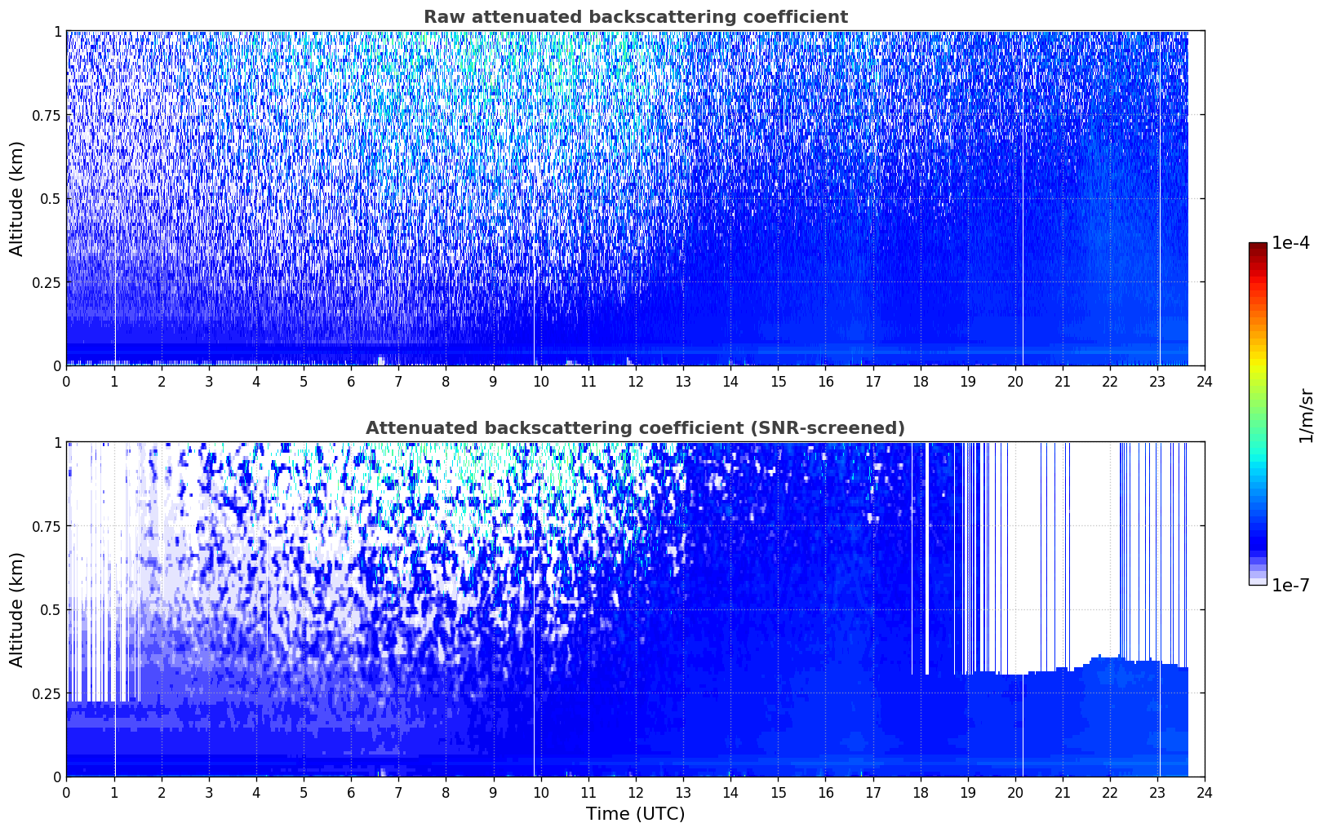The width and height of the screenshot is (1323, 832).
Task: Click the Time (UTC) axis label
Action: [635, 814]
